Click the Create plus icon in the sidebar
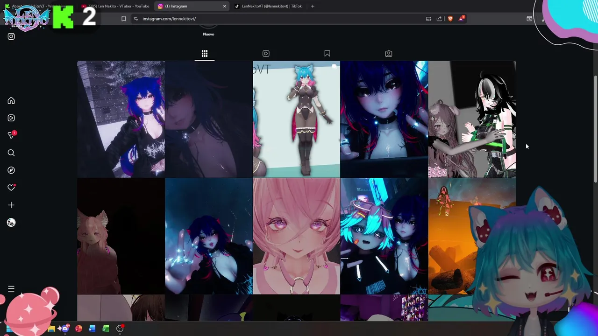The height and width of the screenshot is (336, 598). 11,205
